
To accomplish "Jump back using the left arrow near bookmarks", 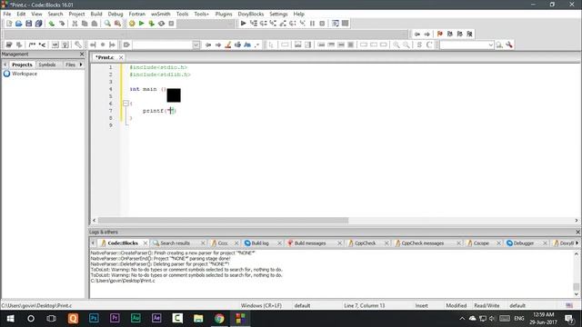I will coord(417,35).
